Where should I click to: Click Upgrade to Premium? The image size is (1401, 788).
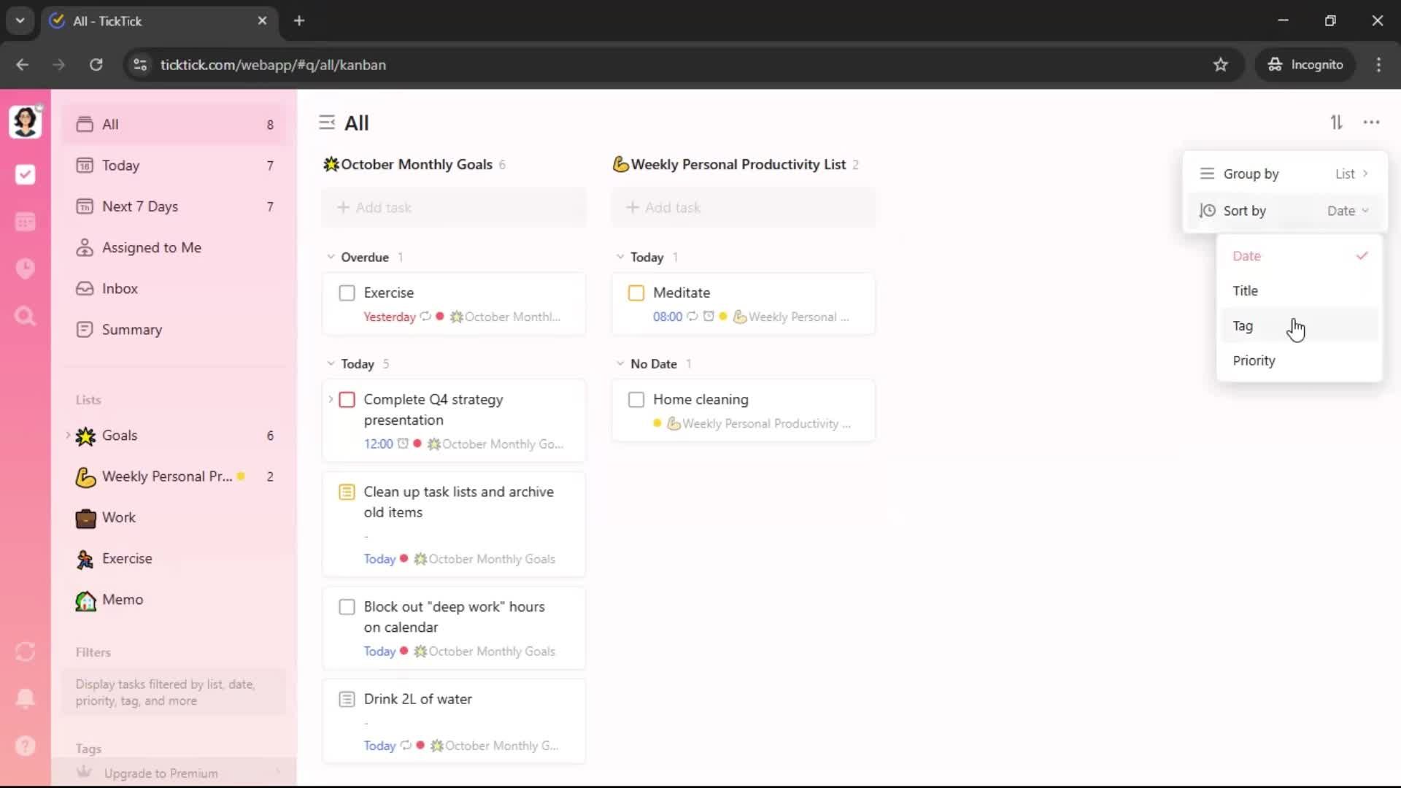point(161,773)
